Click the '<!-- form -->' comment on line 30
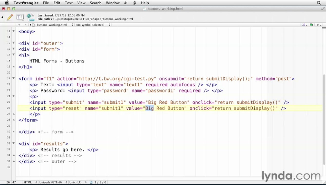Viewport: 326px width, 185px height. tap(55, 132)
